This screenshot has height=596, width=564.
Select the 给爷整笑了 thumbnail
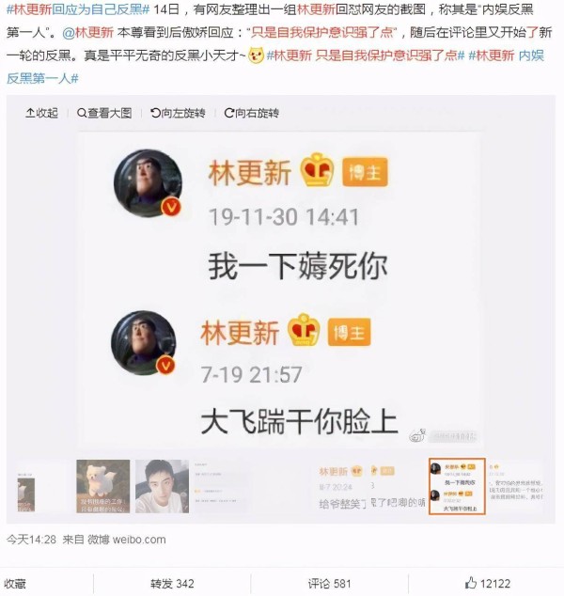click(339, 487)
